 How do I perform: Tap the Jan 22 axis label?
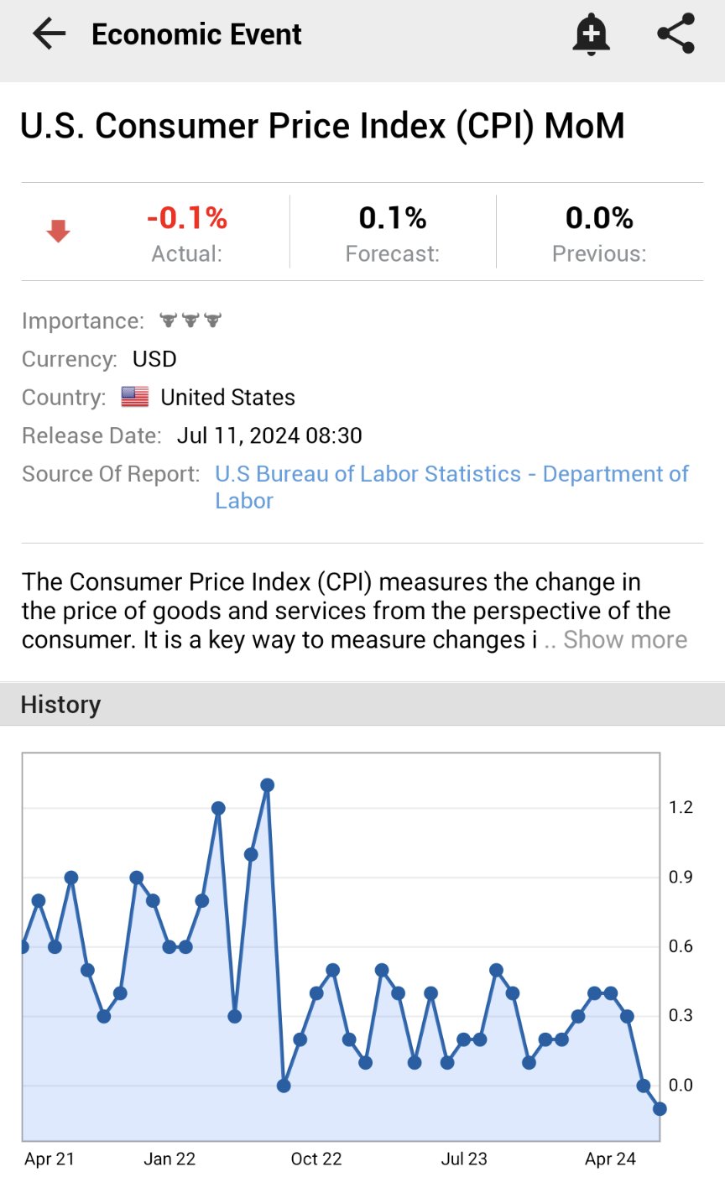click(x=170, y=1159)
